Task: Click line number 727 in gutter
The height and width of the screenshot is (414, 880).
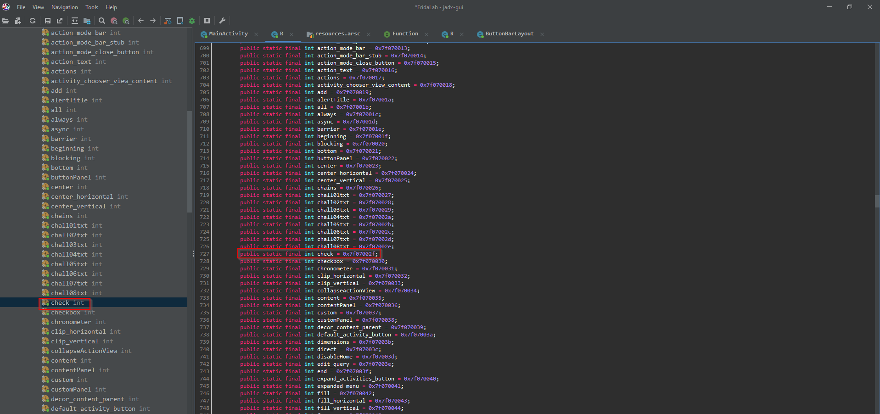Action: tap(204, 254)
